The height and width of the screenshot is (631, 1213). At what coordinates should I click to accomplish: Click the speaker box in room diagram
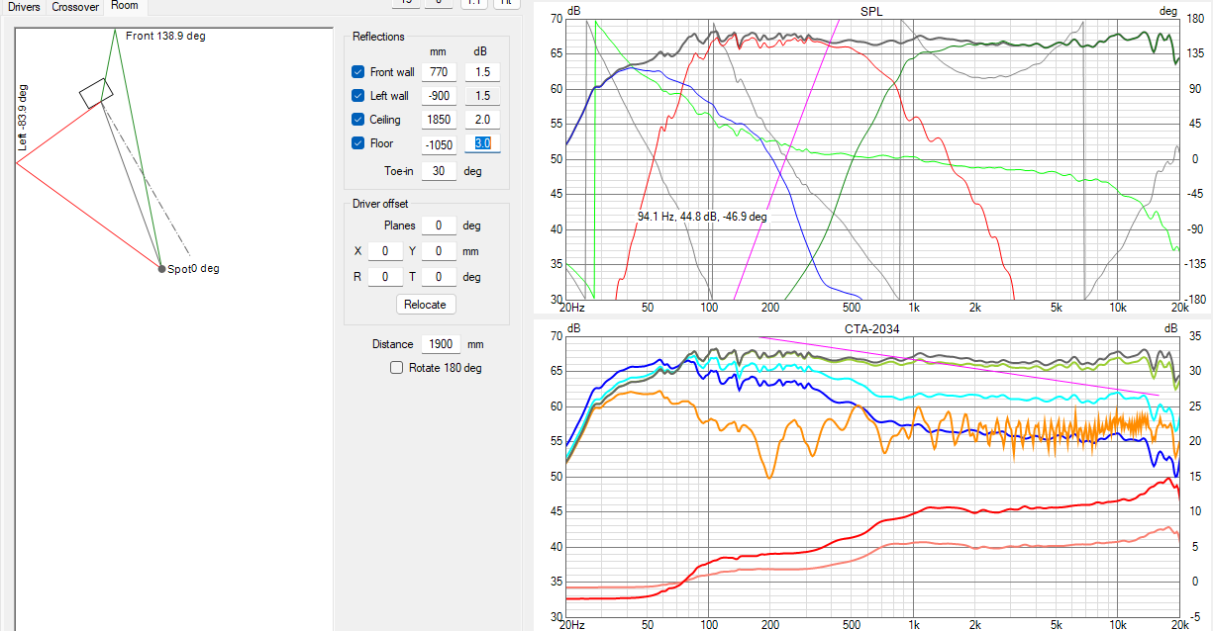click(96, 93)
